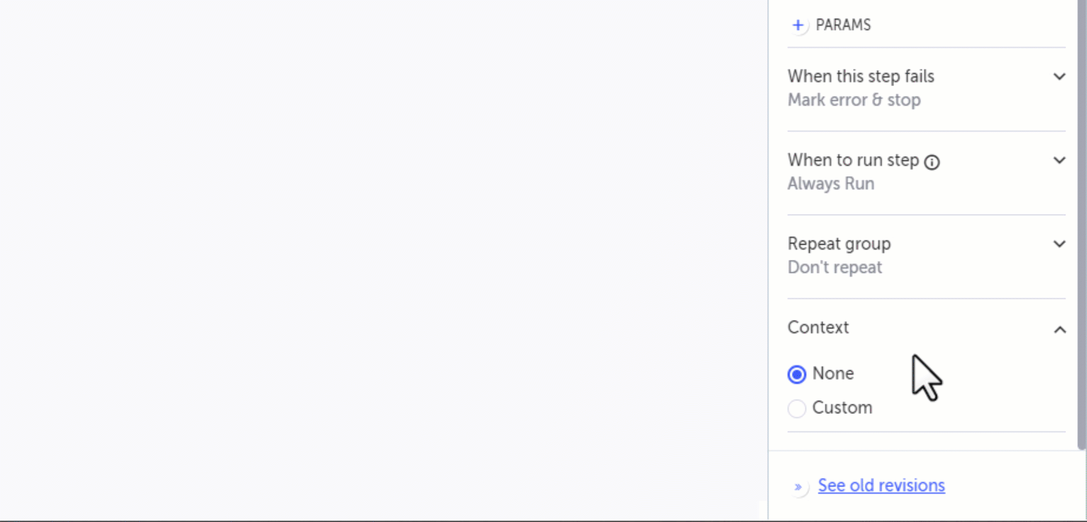Viewport: 1087px width, 522px height.
Task: Click the PARAMS label
Action: 843,25
